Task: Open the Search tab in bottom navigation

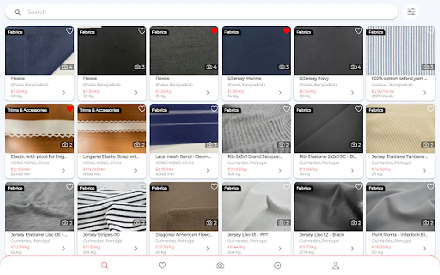Action: (x=105, y=266)
